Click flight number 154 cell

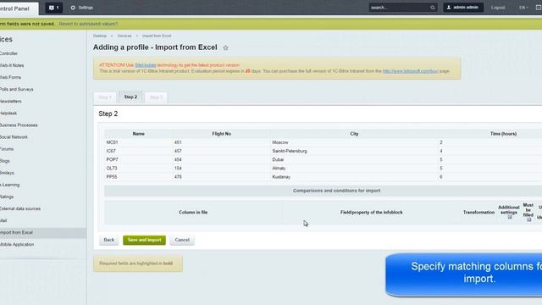(x=178, y=169)
